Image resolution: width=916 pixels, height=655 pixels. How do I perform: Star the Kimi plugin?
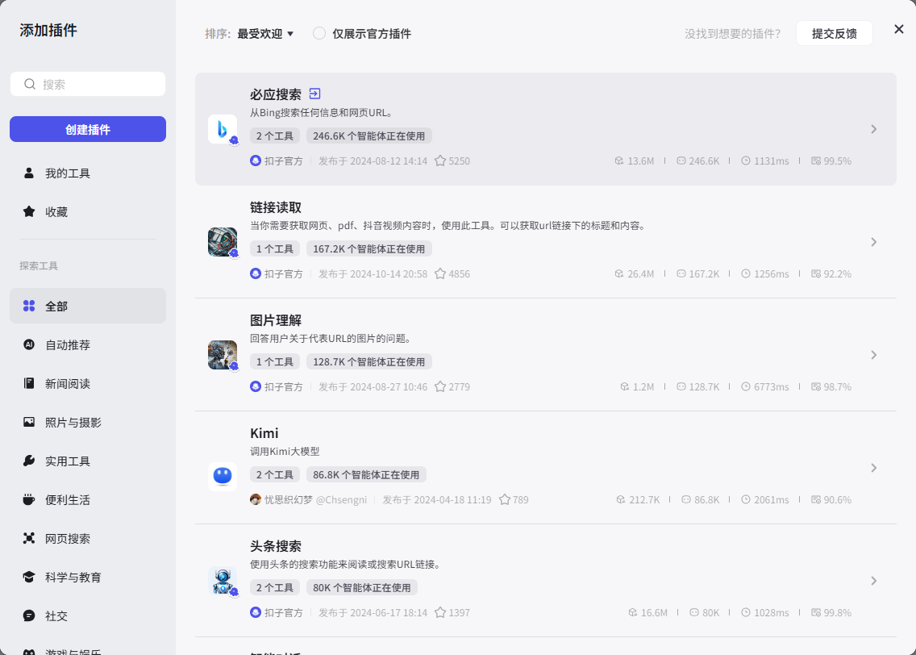(504, 499)
